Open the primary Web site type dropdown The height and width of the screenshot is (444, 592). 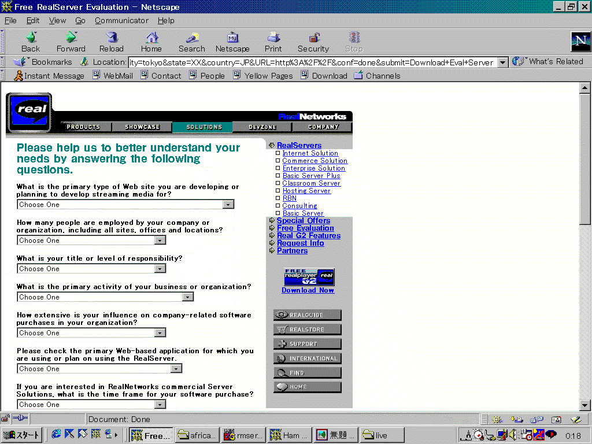[x=125, y=204]
